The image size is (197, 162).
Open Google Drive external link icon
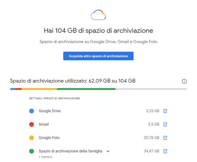point(165,111)
